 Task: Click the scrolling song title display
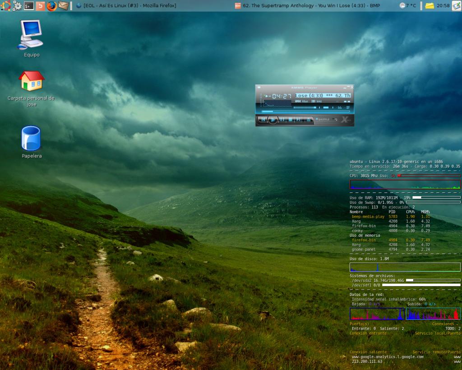pyautogui.click(x=323, y=95)
